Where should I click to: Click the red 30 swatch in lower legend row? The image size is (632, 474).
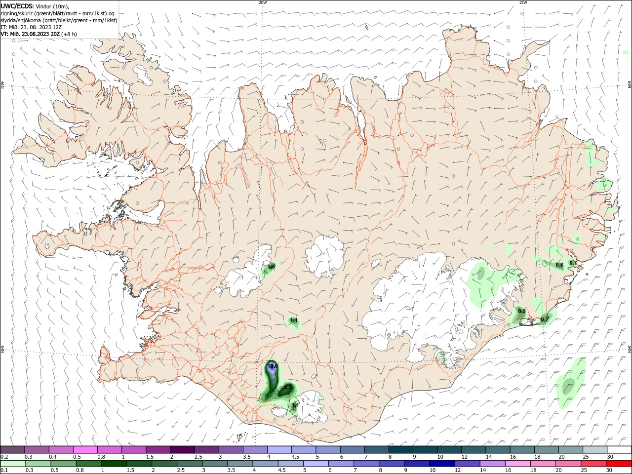point(619,464)
